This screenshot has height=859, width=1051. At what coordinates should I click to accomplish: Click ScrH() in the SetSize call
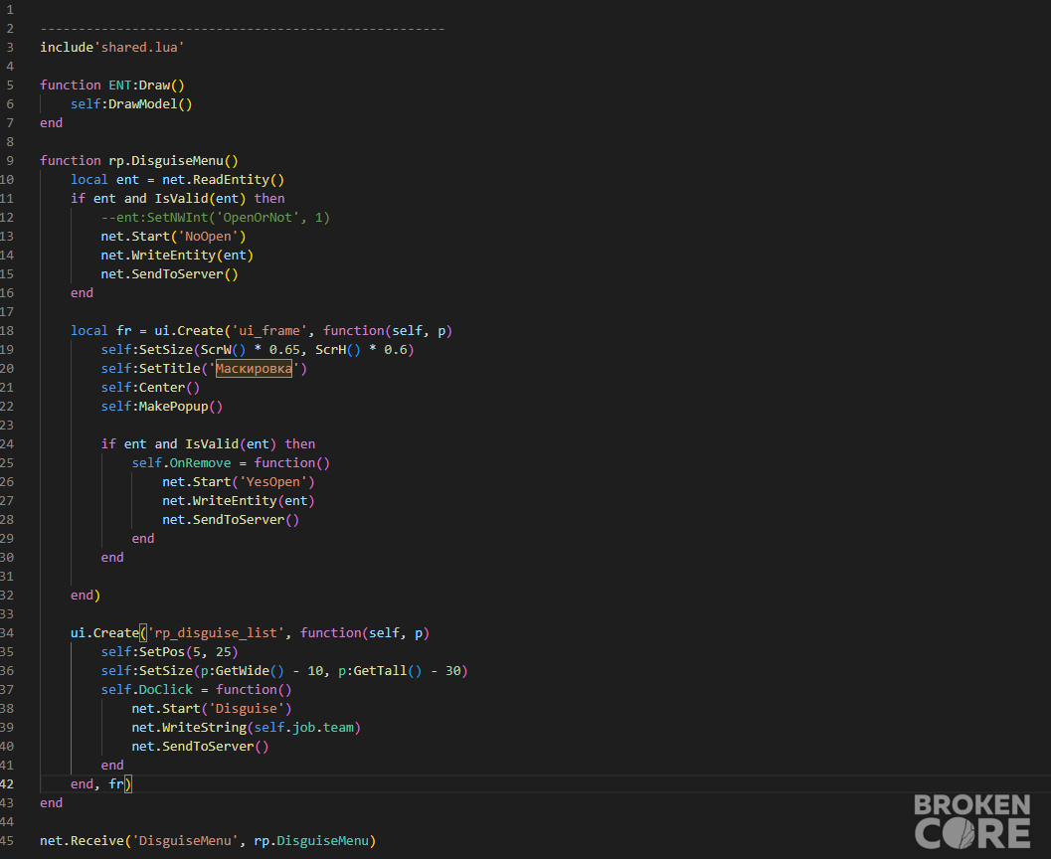(338, 350)
